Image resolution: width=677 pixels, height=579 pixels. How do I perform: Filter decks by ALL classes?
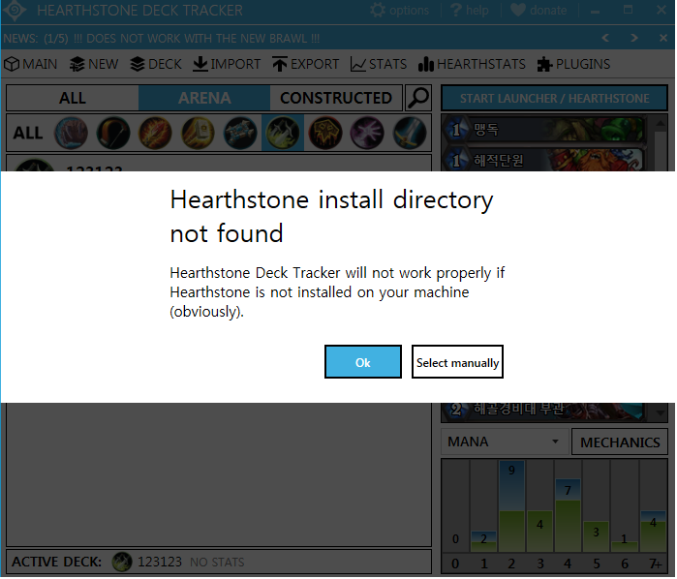point(28,133)
